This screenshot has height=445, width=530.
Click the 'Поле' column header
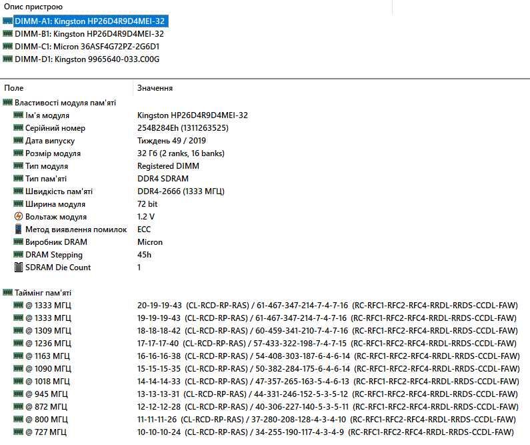click(x=14, y=88)
